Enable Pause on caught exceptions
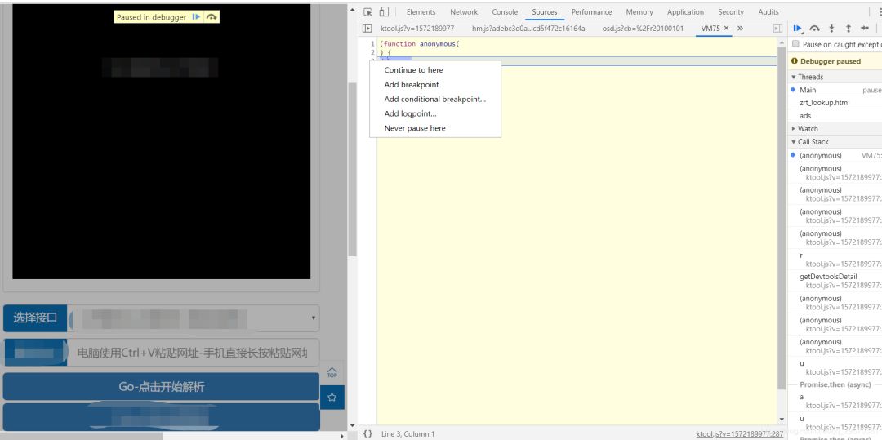882x440 pixels. [x=795, y=45]
